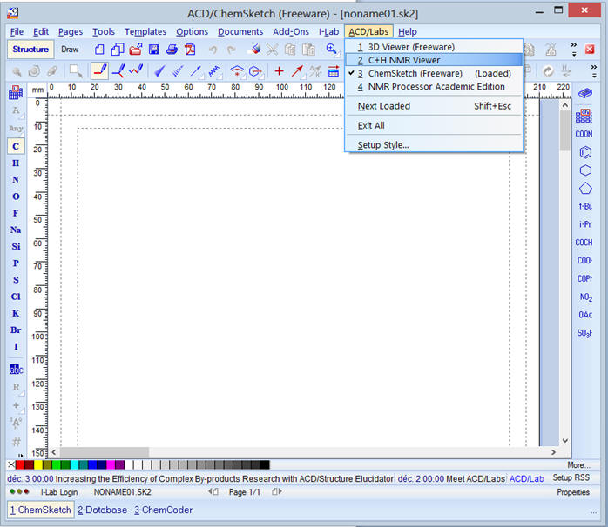
Task: Open the I-Lab menu
Action: [x=328, y=32]
